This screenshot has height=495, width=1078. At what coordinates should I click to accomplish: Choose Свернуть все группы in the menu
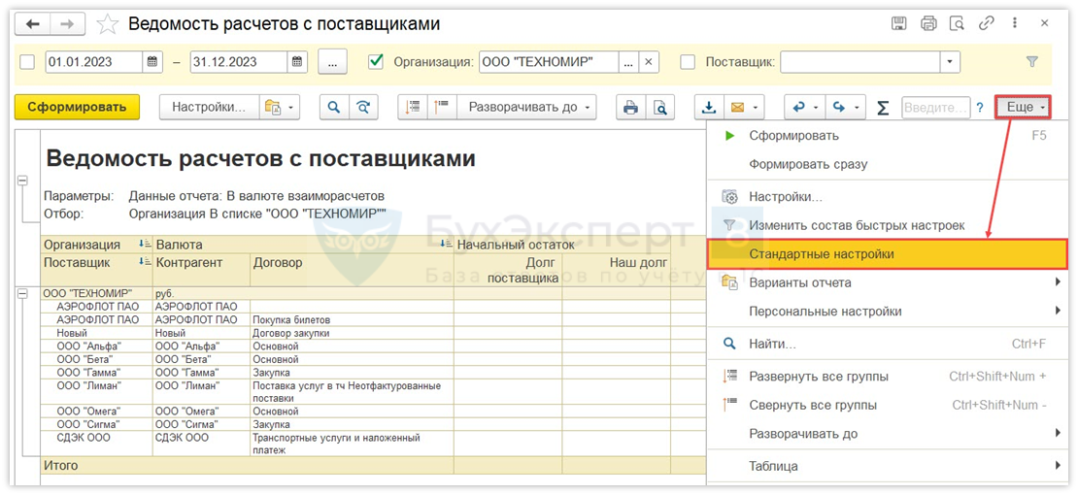coord(812,405)
